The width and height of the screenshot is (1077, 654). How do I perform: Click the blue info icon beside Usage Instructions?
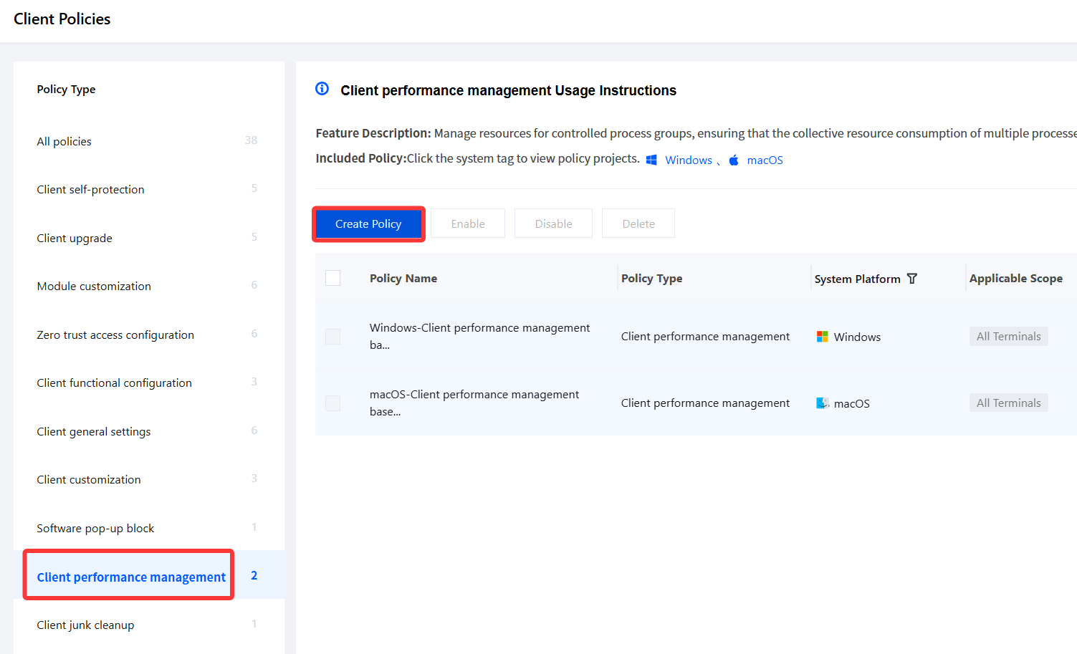322,89
